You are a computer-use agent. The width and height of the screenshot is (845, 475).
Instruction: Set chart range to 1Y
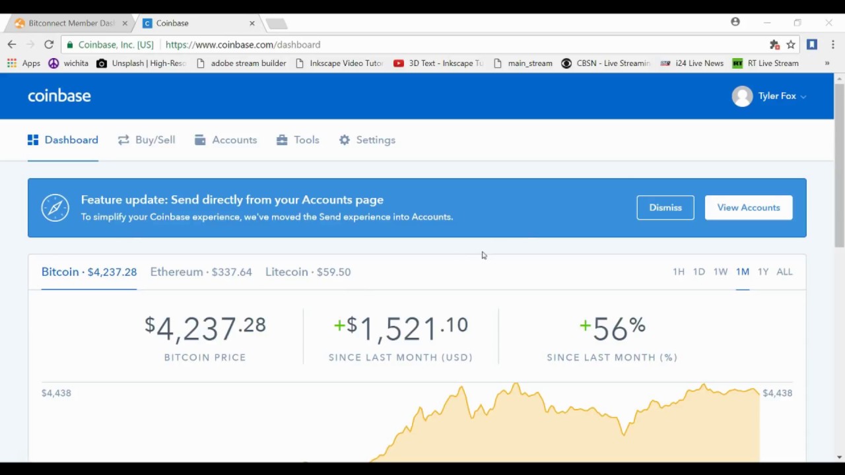tap(763, 272)
